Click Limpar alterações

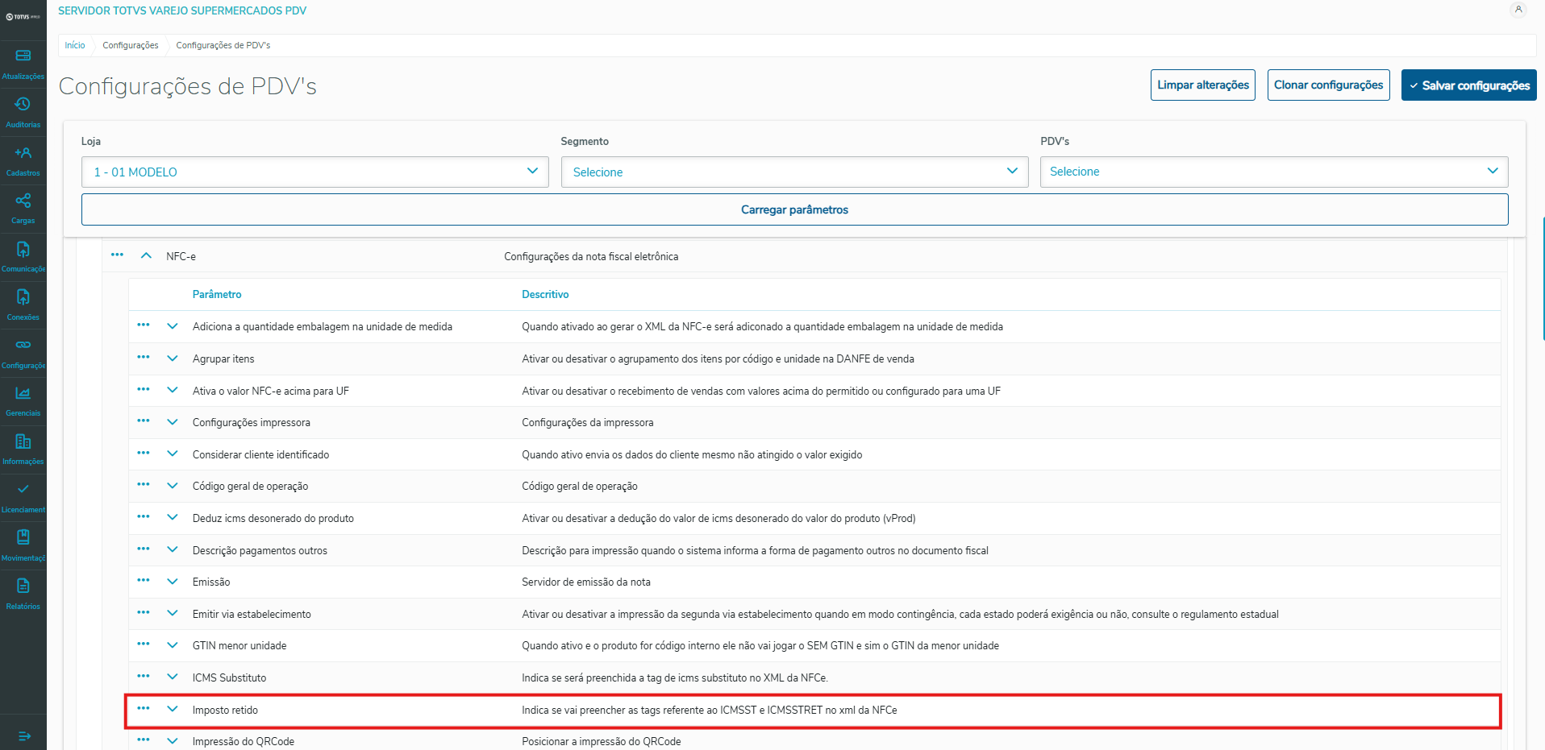pyautogui.click(x=1203, y=85)
